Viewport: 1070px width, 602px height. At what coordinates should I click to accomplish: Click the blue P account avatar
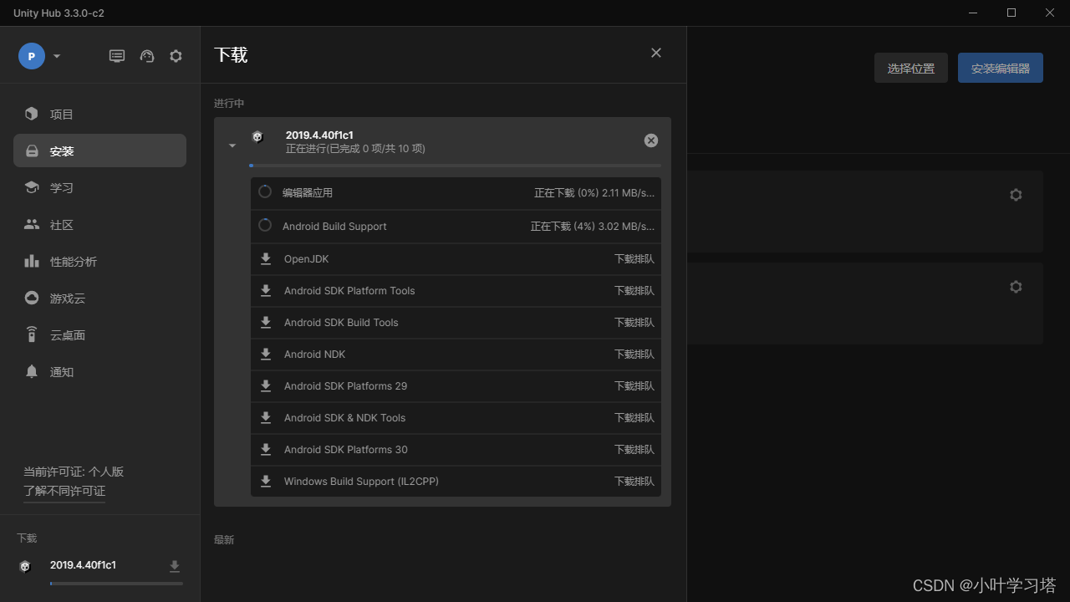[x=32, y=56]
